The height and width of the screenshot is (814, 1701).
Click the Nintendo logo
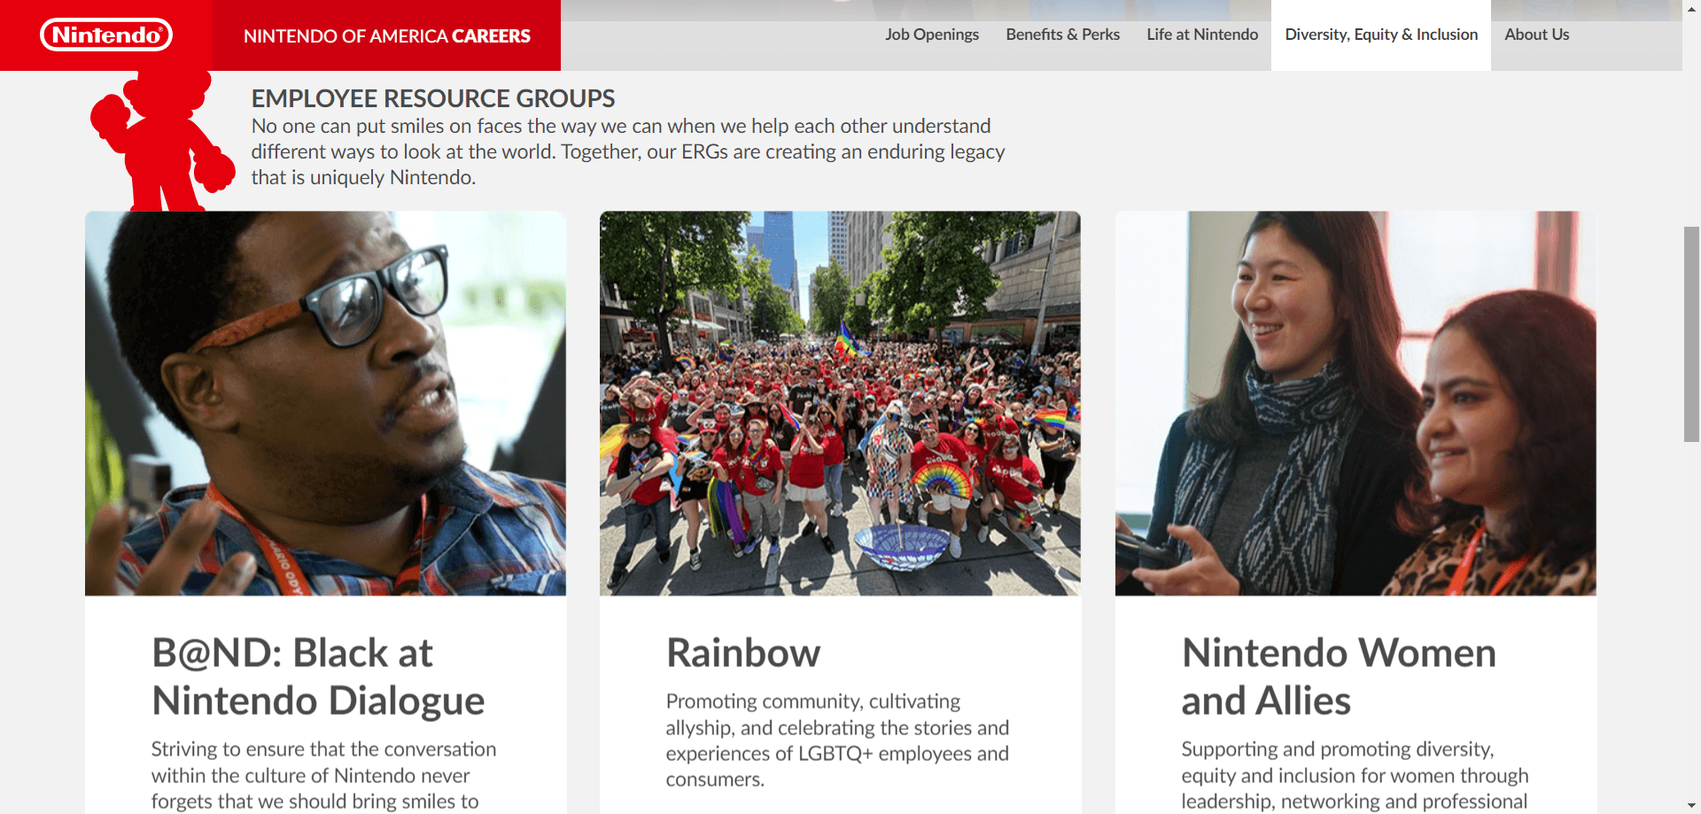coord(105,35)
